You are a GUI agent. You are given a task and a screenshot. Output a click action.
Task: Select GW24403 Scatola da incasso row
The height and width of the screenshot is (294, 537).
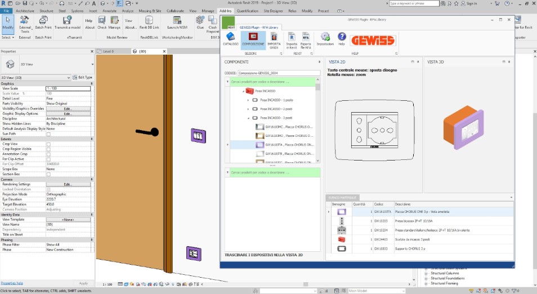coord(421,239)
